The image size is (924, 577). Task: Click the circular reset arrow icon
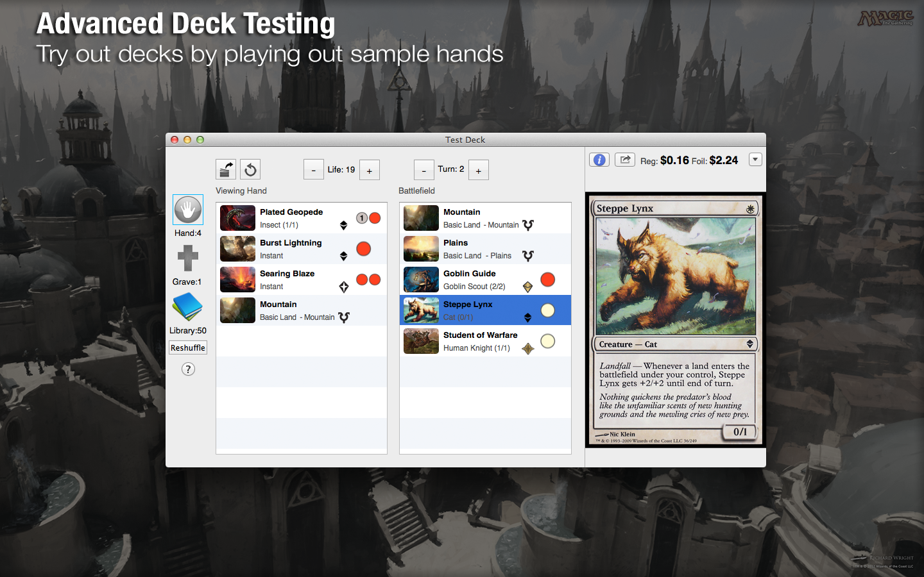250,169
